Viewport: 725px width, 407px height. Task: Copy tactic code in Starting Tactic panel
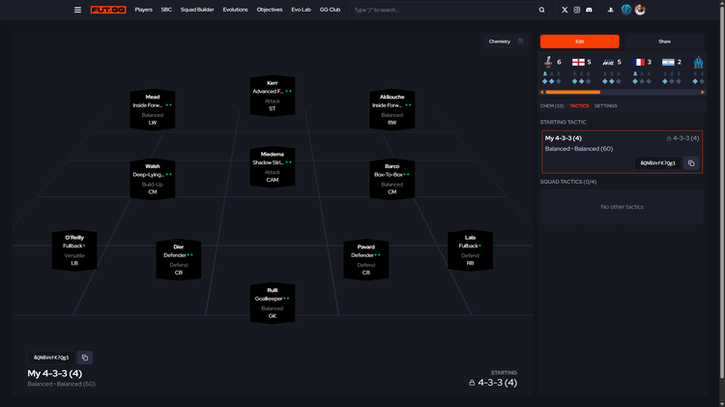coord(691,163)
